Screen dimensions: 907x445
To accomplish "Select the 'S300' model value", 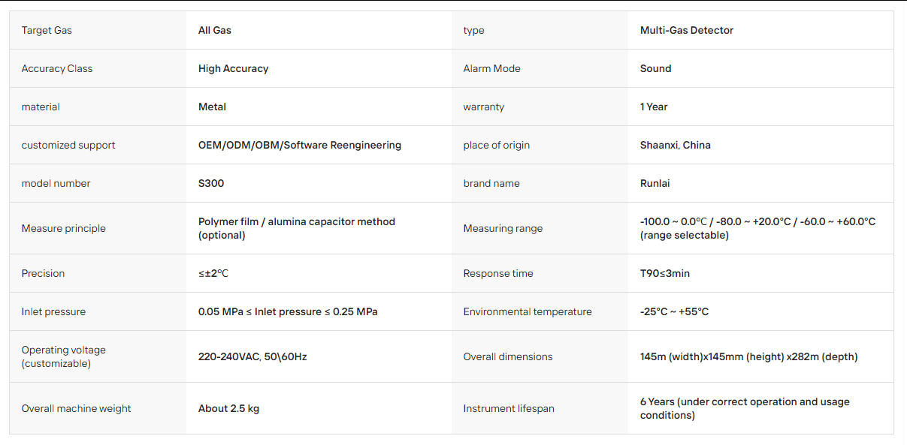I will click(211, 184).
